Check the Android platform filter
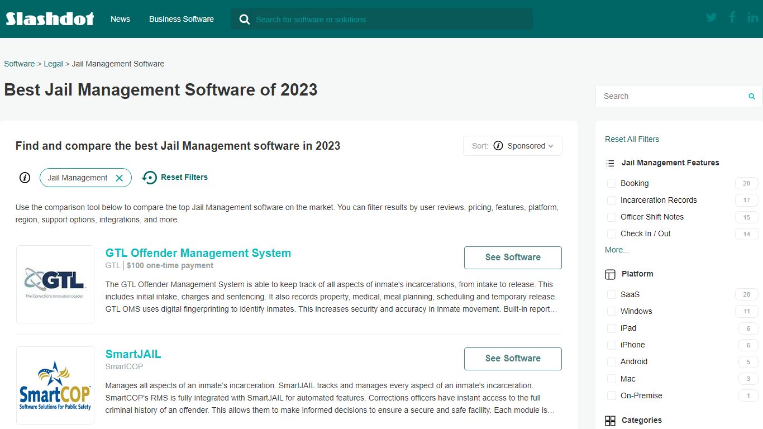This screenshot has height=429, width=763. (612, 361)
